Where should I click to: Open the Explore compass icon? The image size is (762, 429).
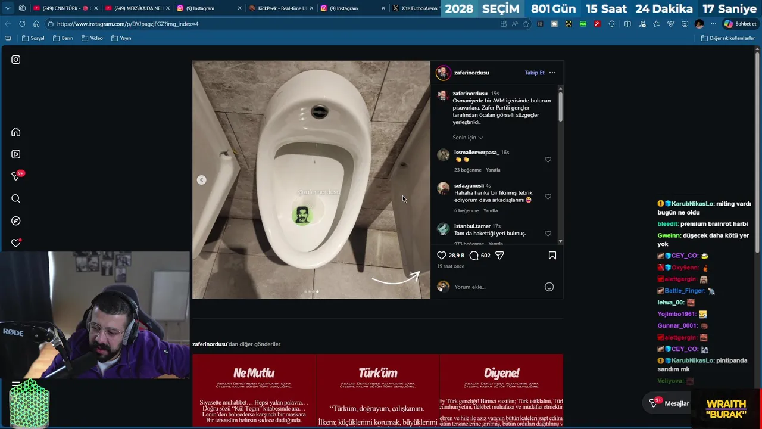[16, 221]
